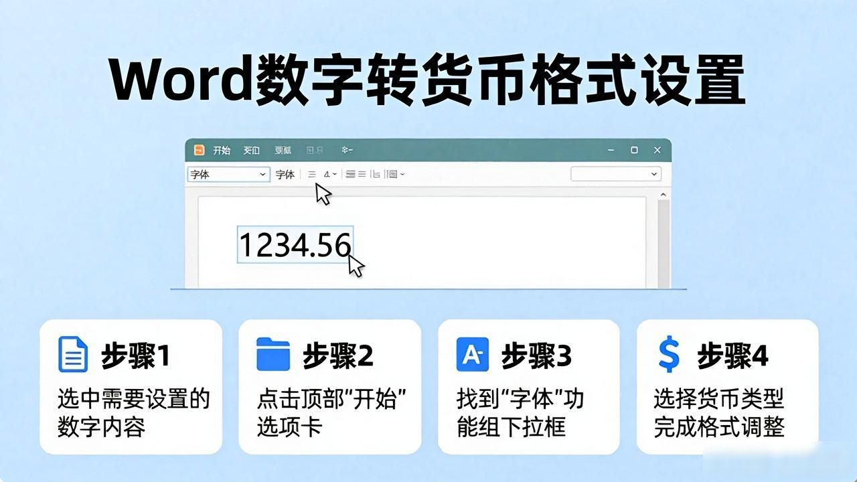857x482 pixels.
Task: Click the 步骤2 heading
Action: pyautogui.click(x=337, y=355)
